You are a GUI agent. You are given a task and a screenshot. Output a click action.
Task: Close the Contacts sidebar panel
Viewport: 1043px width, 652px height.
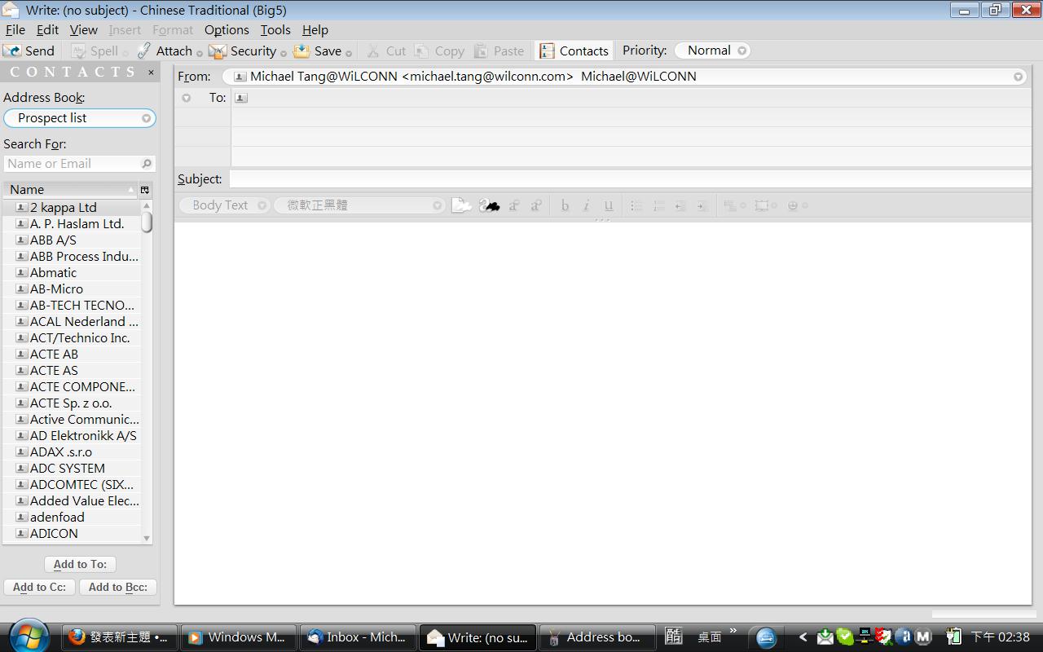[x=151, y=72]
